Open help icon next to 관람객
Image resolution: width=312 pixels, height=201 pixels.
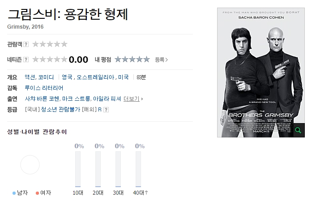click(x=26, y=44)
